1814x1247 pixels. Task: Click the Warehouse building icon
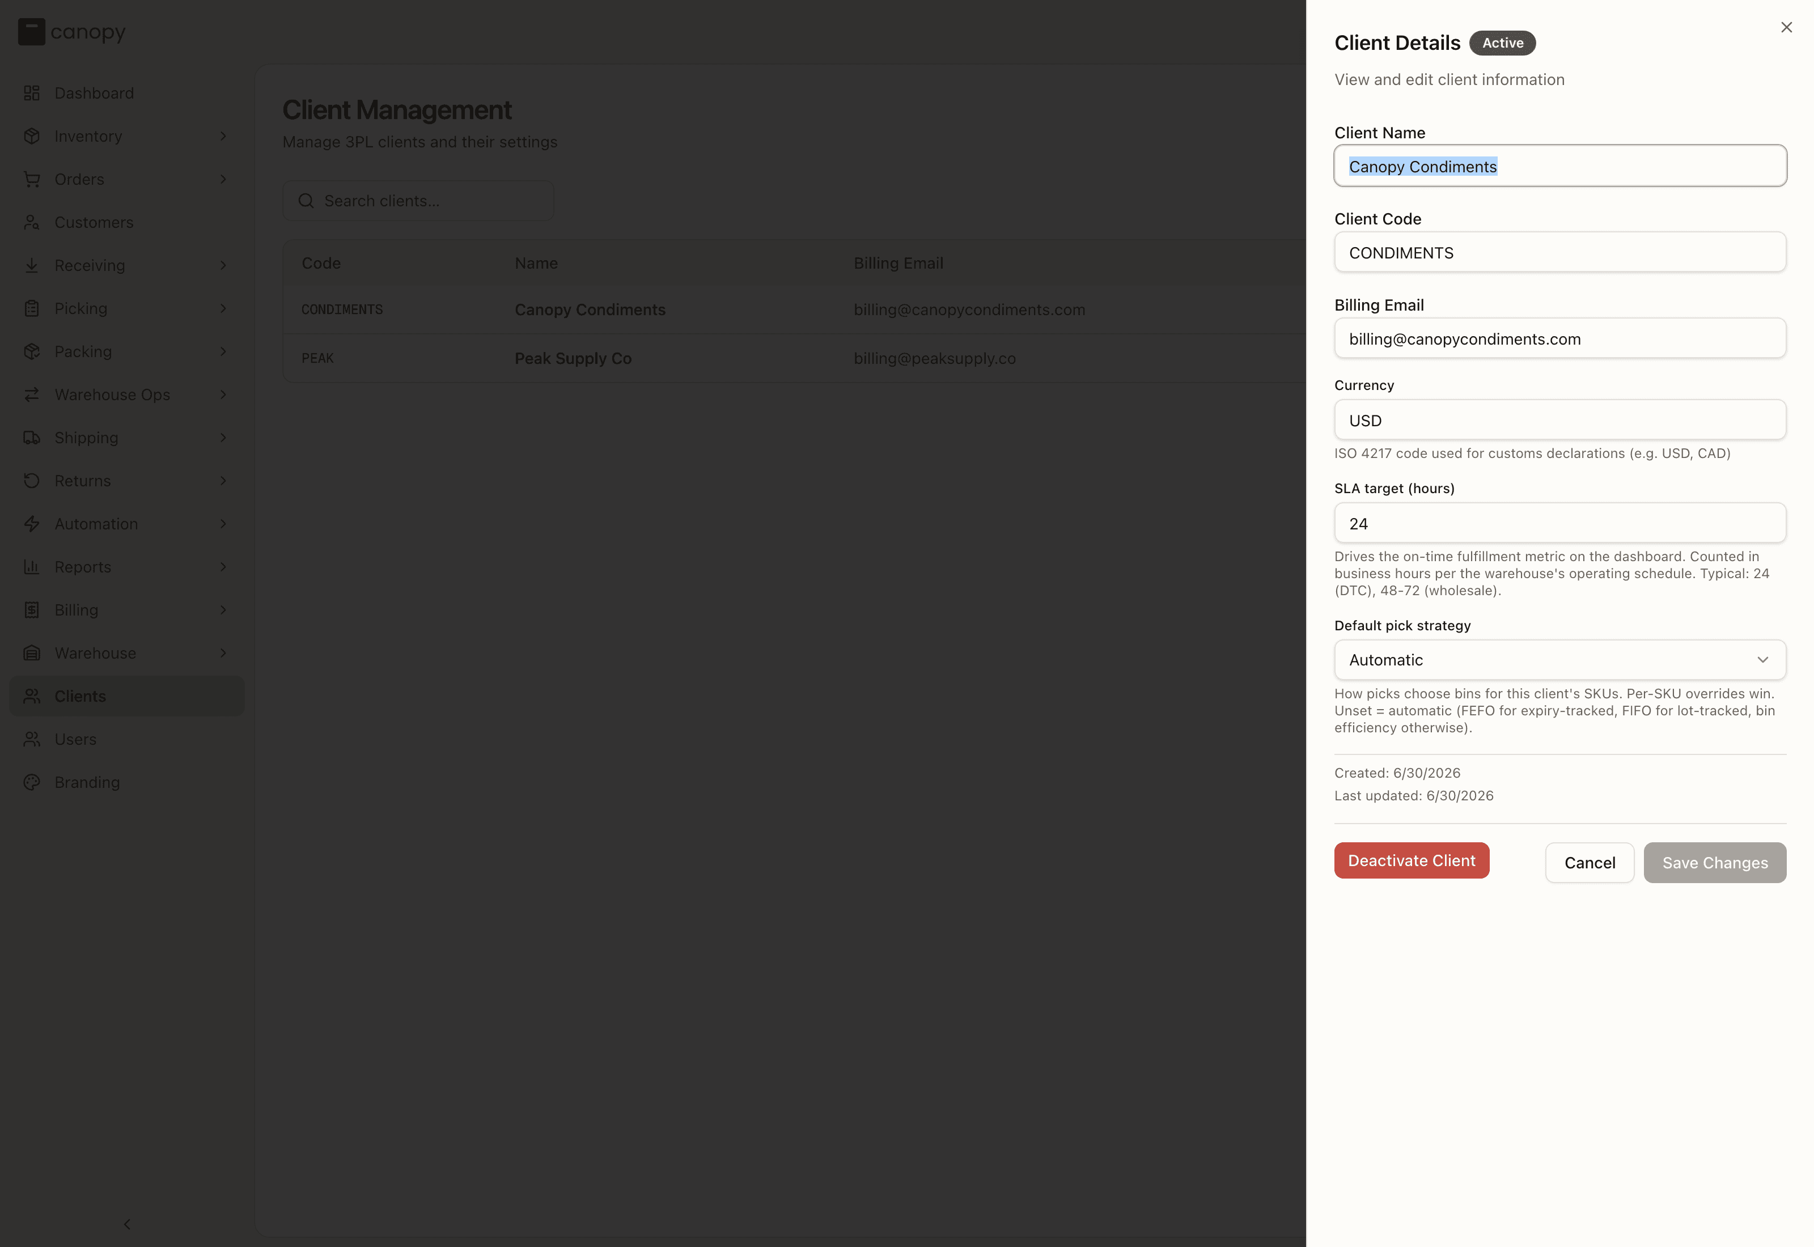click(x=31, y=653)
